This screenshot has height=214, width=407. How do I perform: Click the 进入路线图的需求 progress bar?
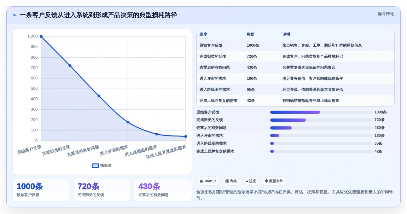coord(321,143)
